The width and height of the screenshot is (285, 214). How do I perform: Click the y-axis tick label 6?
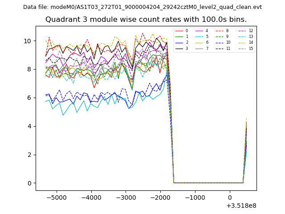(x=29, y=98)
